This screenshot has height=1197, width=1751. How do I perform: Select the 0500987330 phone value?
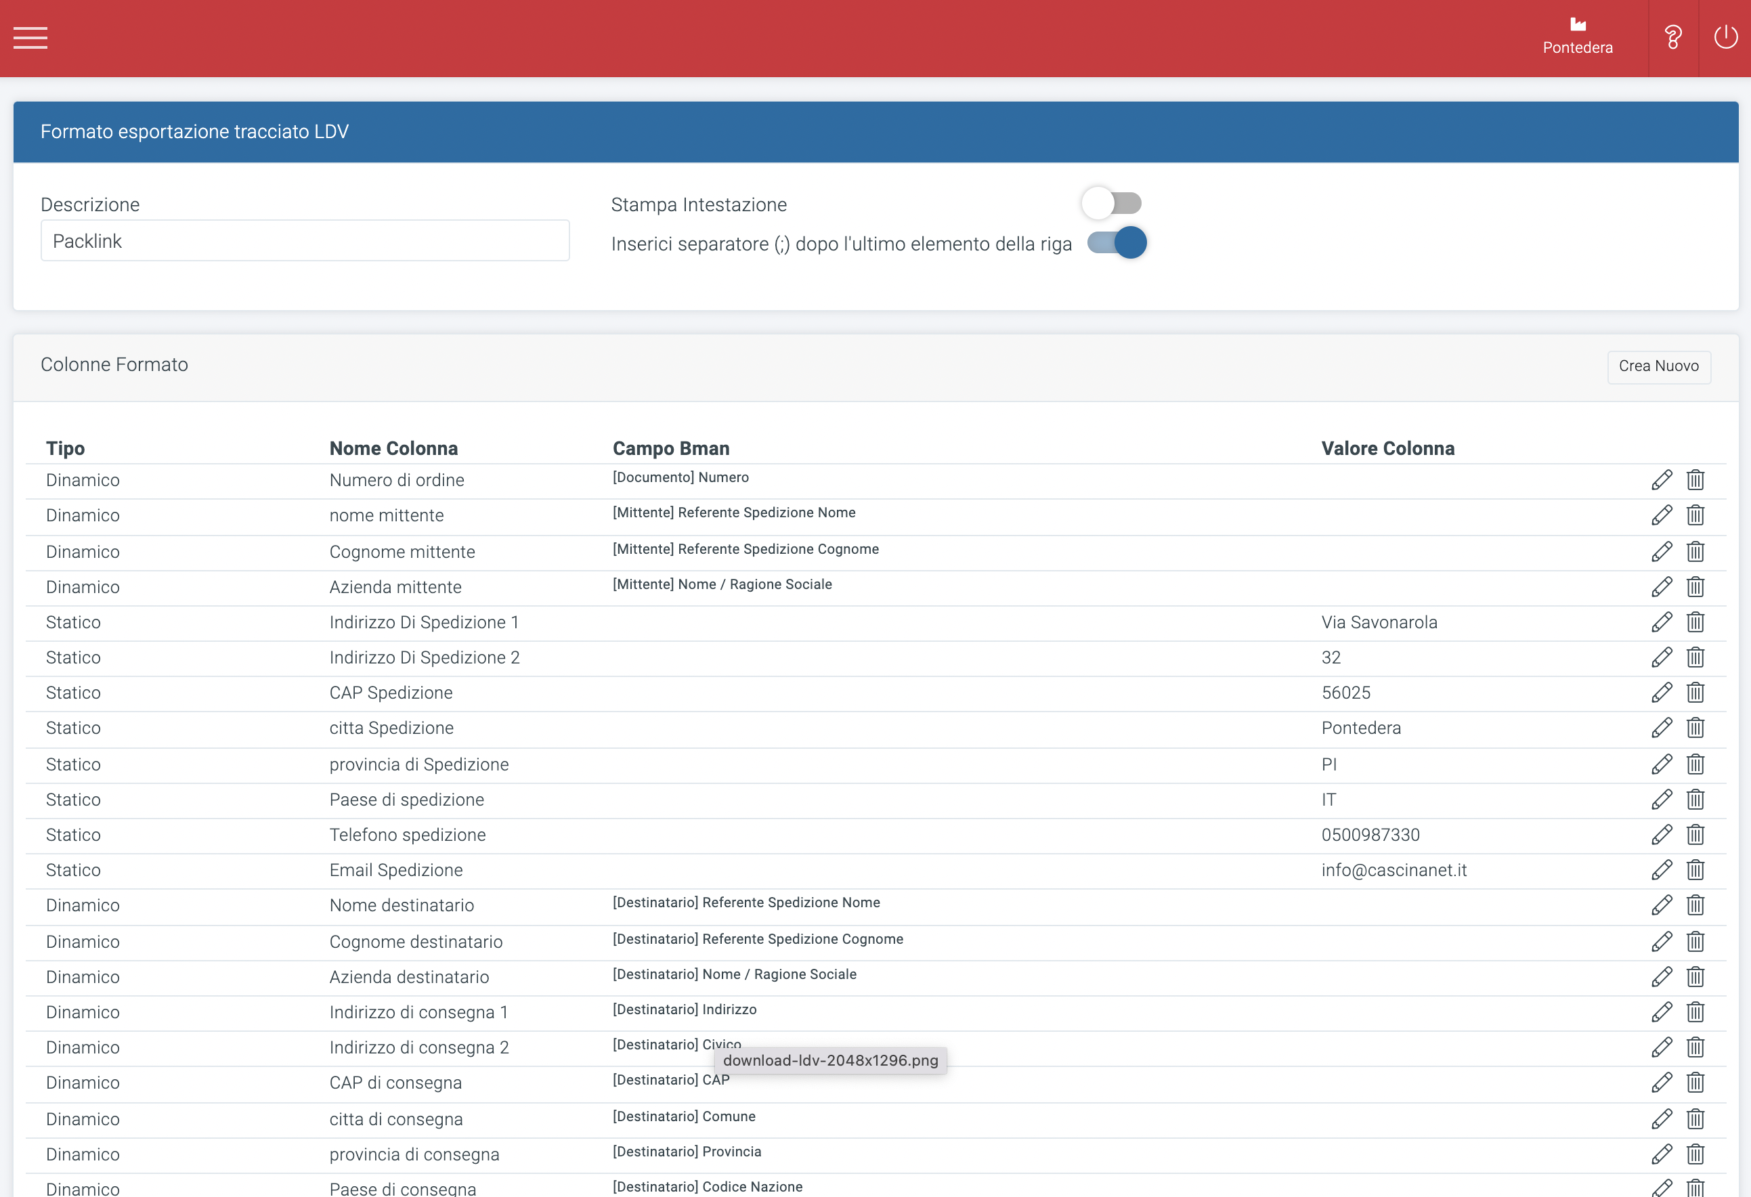pos(1370,835)
